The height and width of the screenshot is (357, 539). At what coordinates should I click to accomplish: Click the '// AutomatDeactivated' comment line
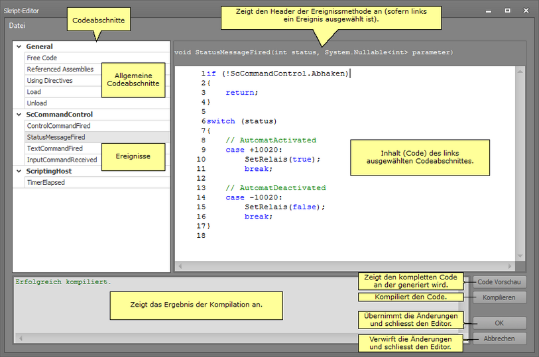click(x=276, y=188)
